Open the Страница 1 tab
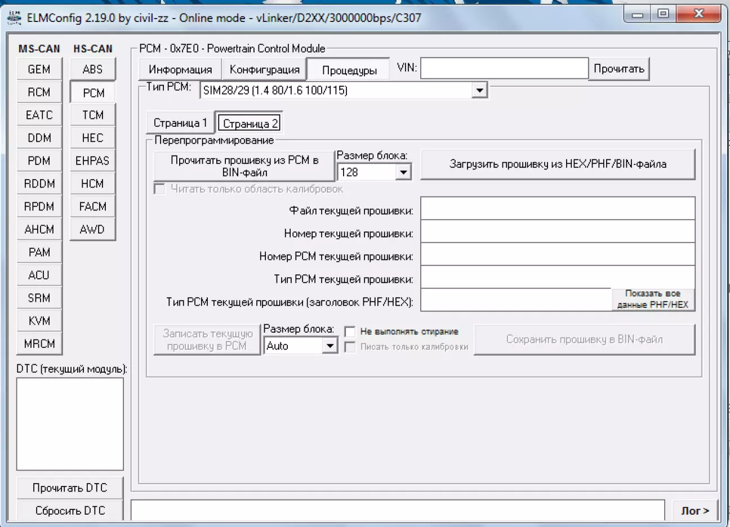The height and width of the screenshot is (527, 730). click(x=180, y=123)
